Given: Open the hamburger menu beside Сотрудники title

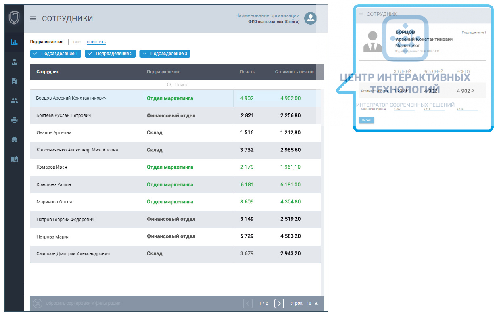Looking at the screenshot, I should click(x=33, y=19).
